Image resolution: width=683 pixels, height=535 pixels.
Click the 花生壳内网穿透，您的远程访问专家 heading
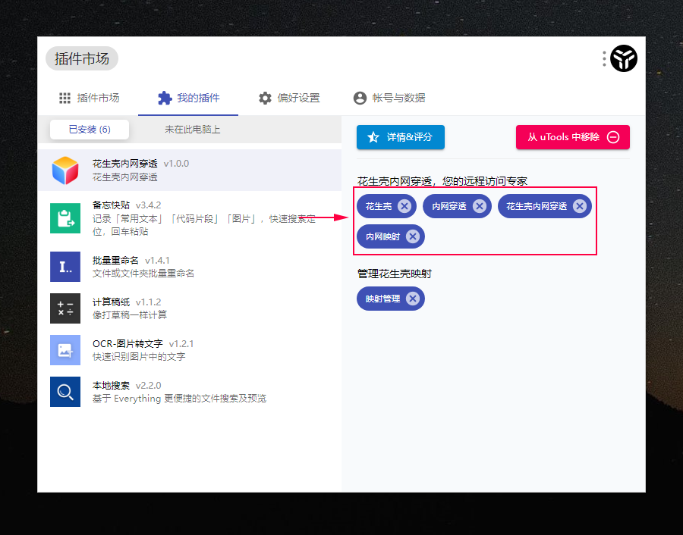(442, 181)
